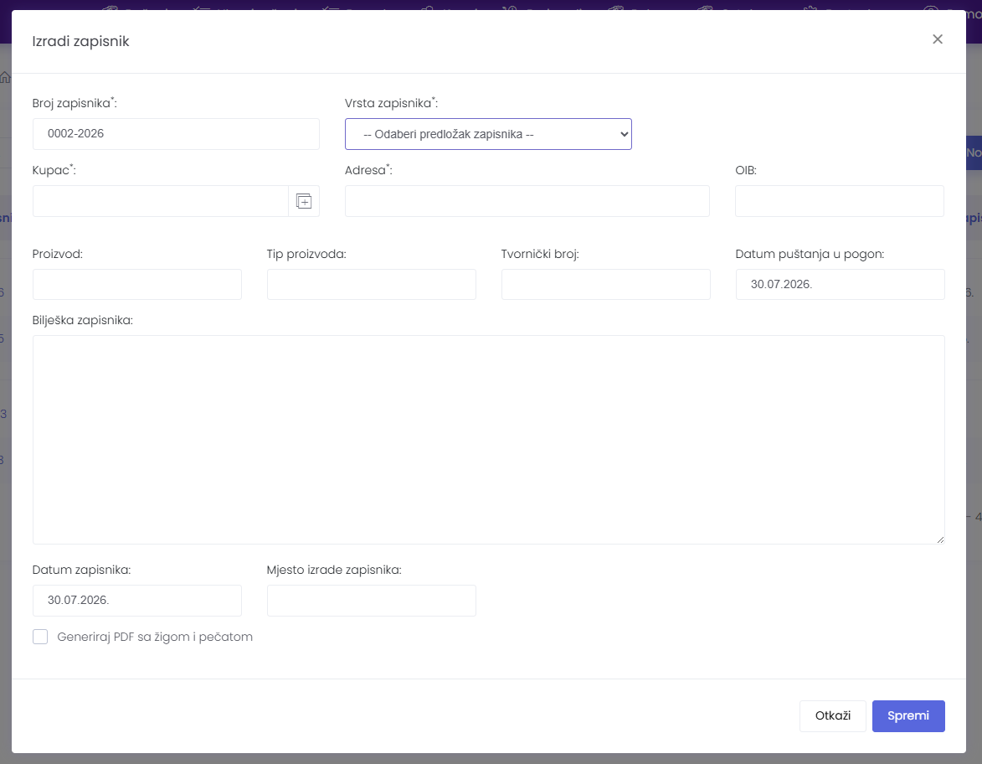
Task: Open the Vrsta zapisnika template dropdown
Action: click(x=488, y=134)
